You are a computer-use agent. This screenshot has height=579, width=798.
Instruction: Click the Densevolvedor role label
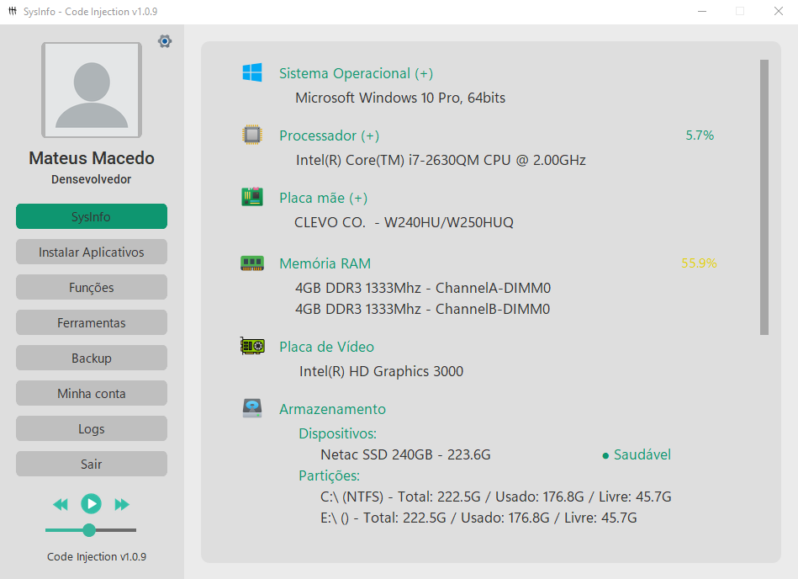pyautogui.click(x=92, y=179)
